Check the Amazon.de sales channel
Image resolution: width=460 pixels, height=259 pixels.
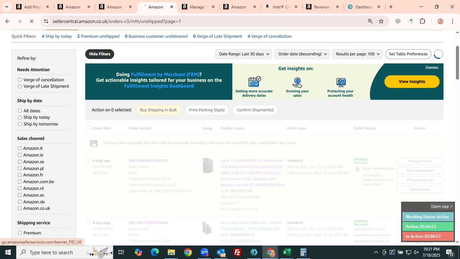tap(20, 202)
